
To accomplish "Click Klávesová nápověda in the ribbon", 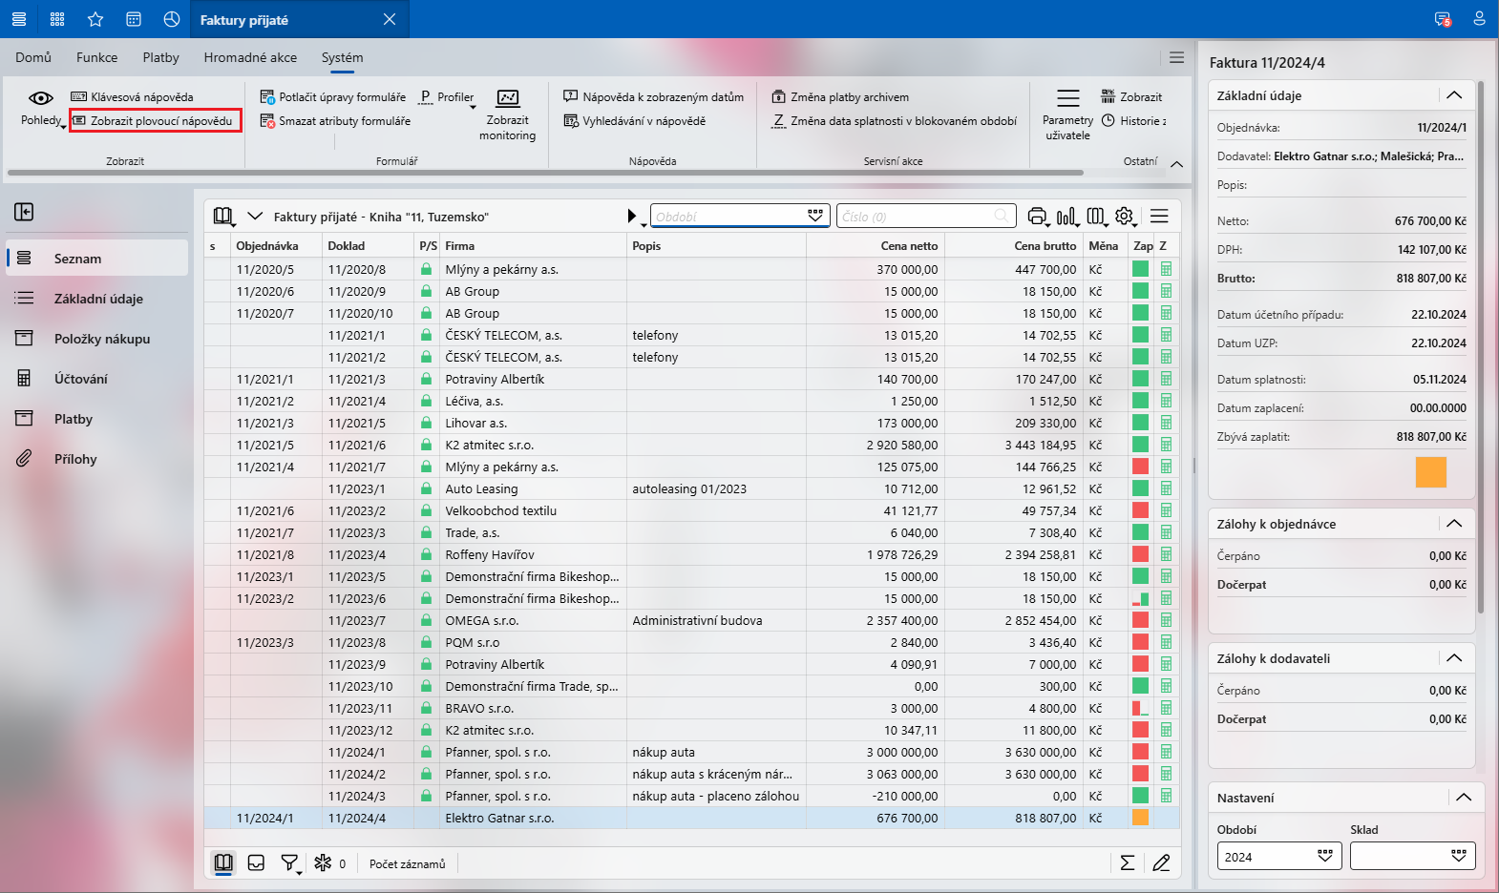I will click(x=133, y=97).
